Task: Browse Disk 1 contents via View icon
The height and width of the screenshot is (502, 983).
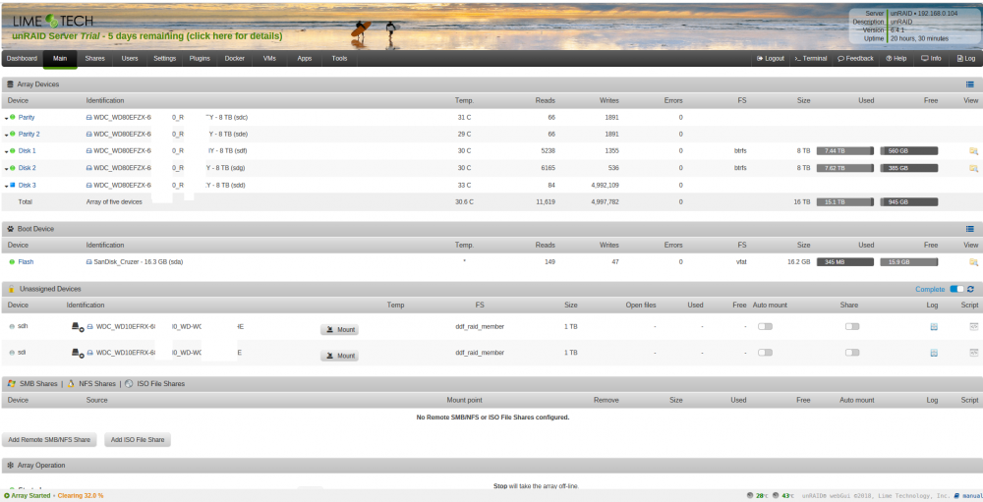Action: [973, 151]
